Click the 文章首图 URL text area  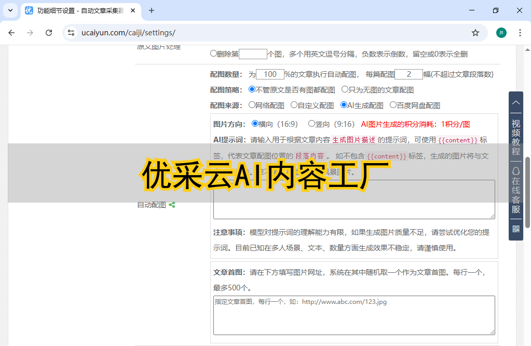(354, 315)
